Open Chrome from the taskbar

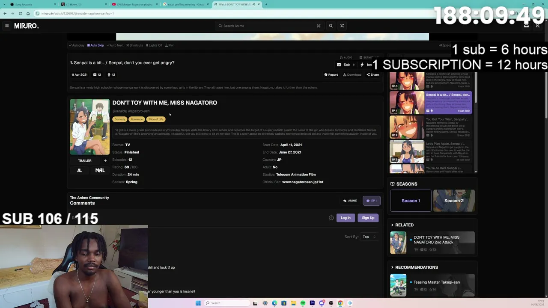(340, 303)
